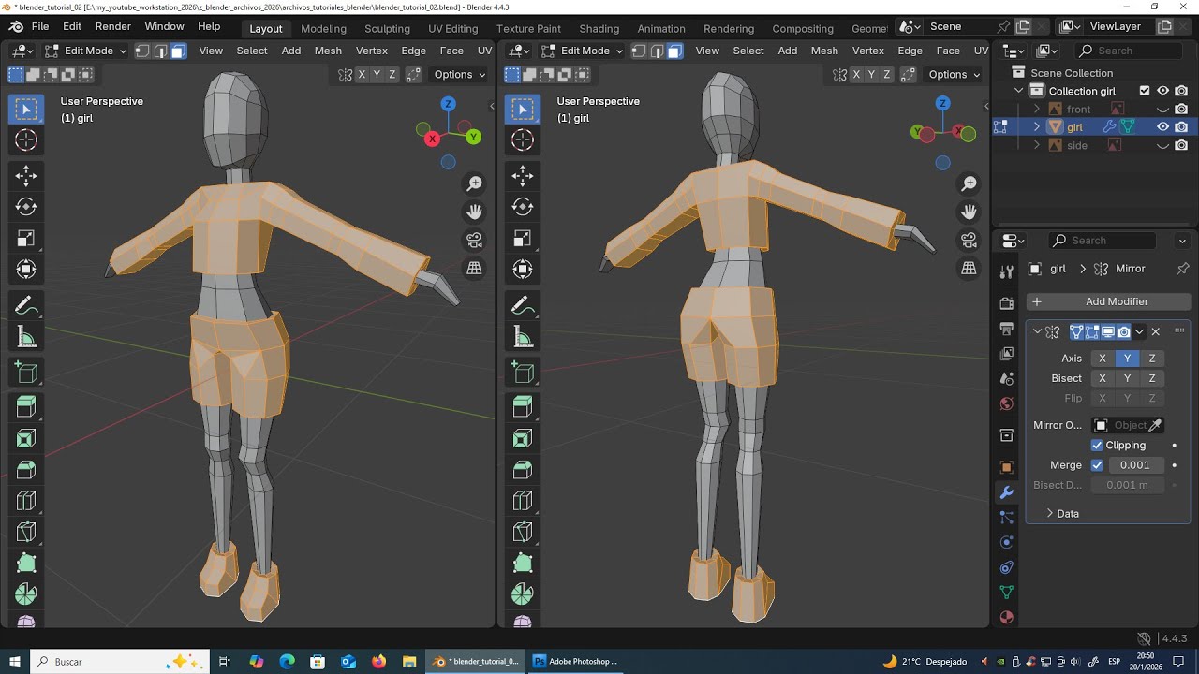
Task: Open the Modifiers wrench properties tab
Action: [1007, 492]
